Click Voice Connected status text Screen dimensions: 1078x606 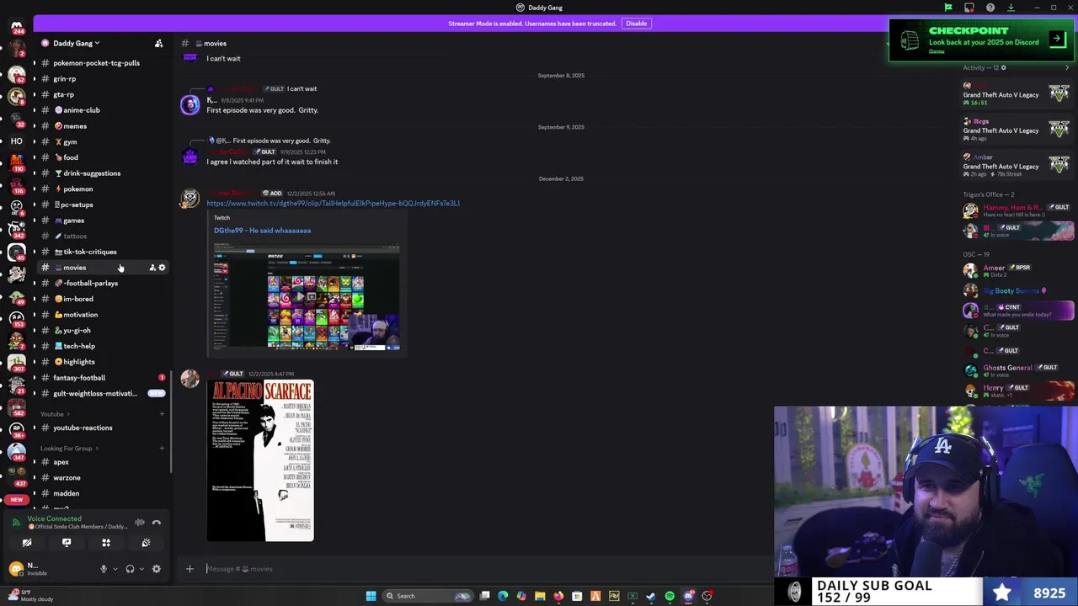(x=54, y=518)
